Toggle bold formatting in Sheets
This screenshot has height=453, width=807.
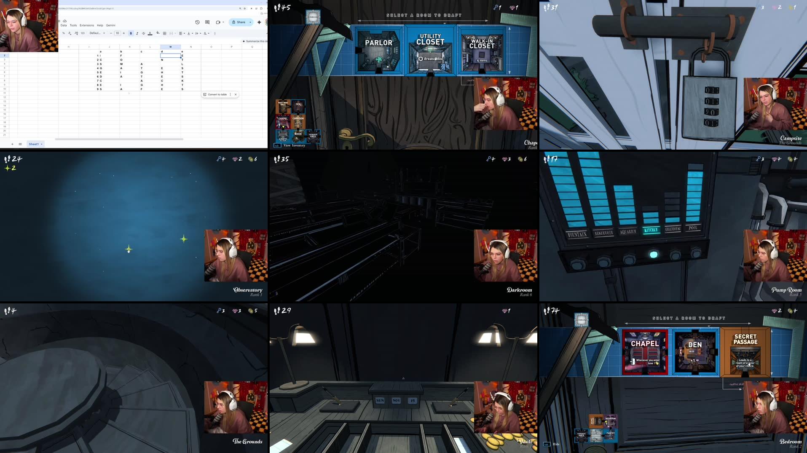click(131, 33)
